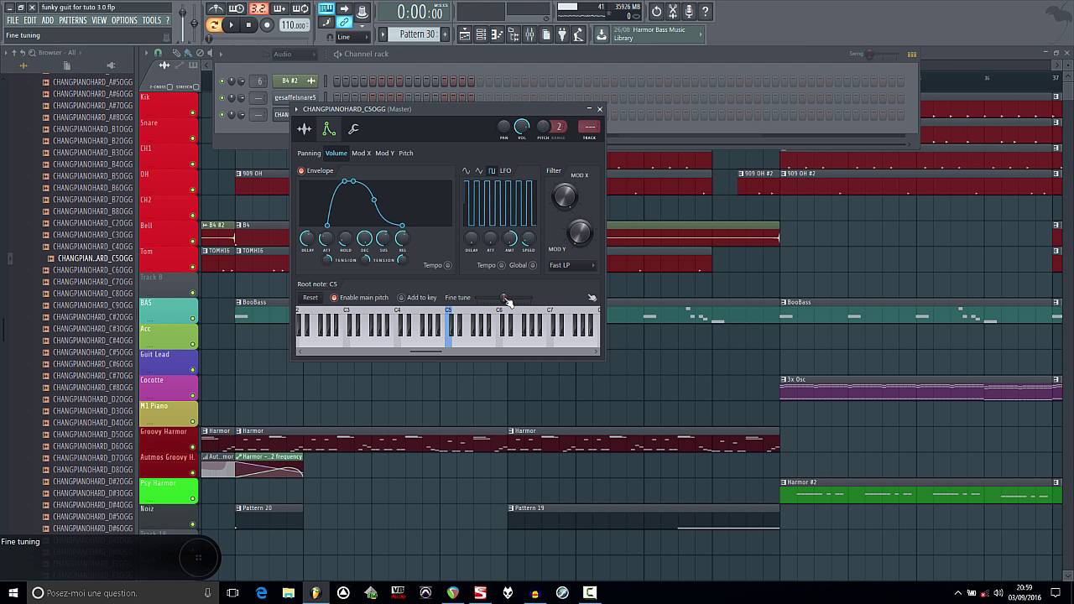Open the OPTIONS menu
The width and height of the screenshot is (1074, 604).
pos(124,20)
